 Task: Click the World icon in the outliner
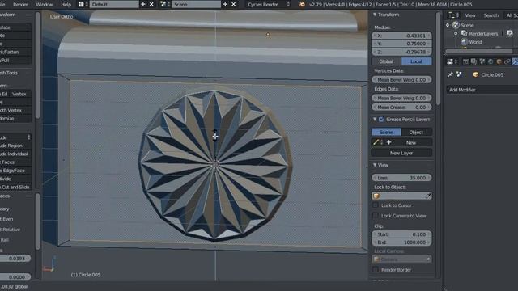pyautogui.click(x=464, y=42)
